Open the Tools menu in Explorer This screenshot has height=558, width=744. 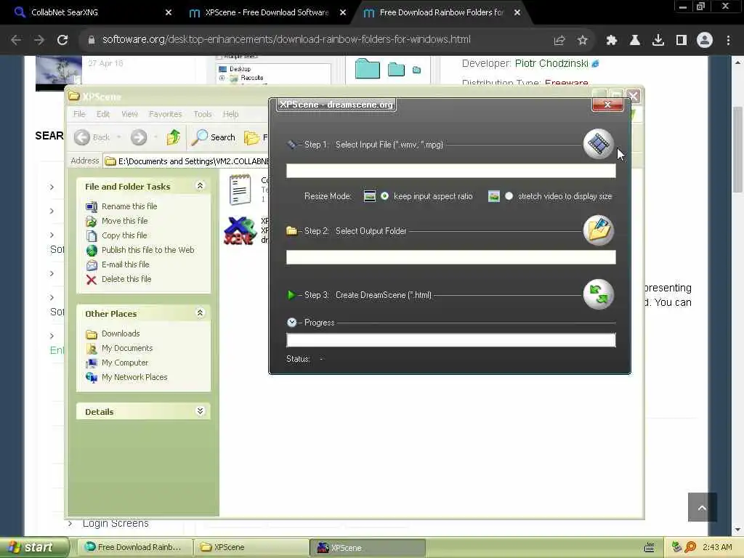(x=203, y=114)
